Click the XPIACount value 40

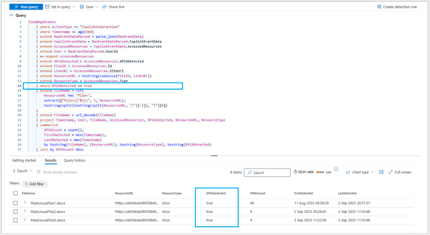coord(252,203)
